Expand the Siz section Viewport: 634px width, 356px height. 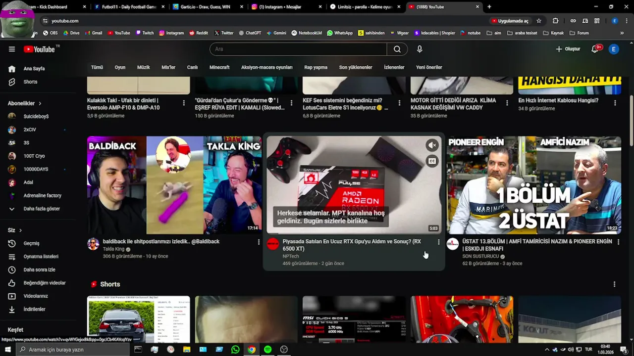[x=15, y=230]
